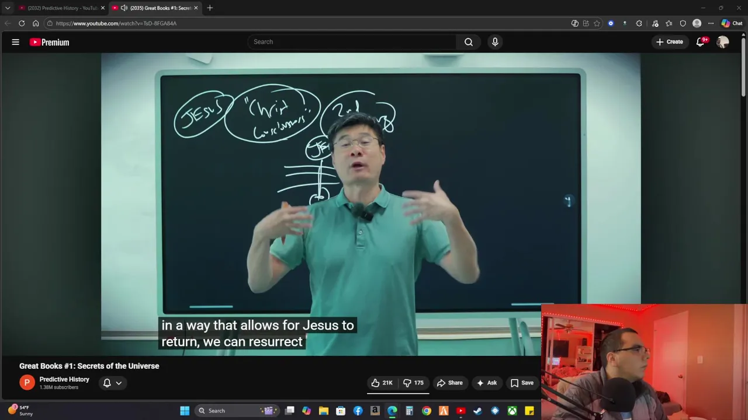
Task: Open the Predictive History channel name
Action: (64, 379)
